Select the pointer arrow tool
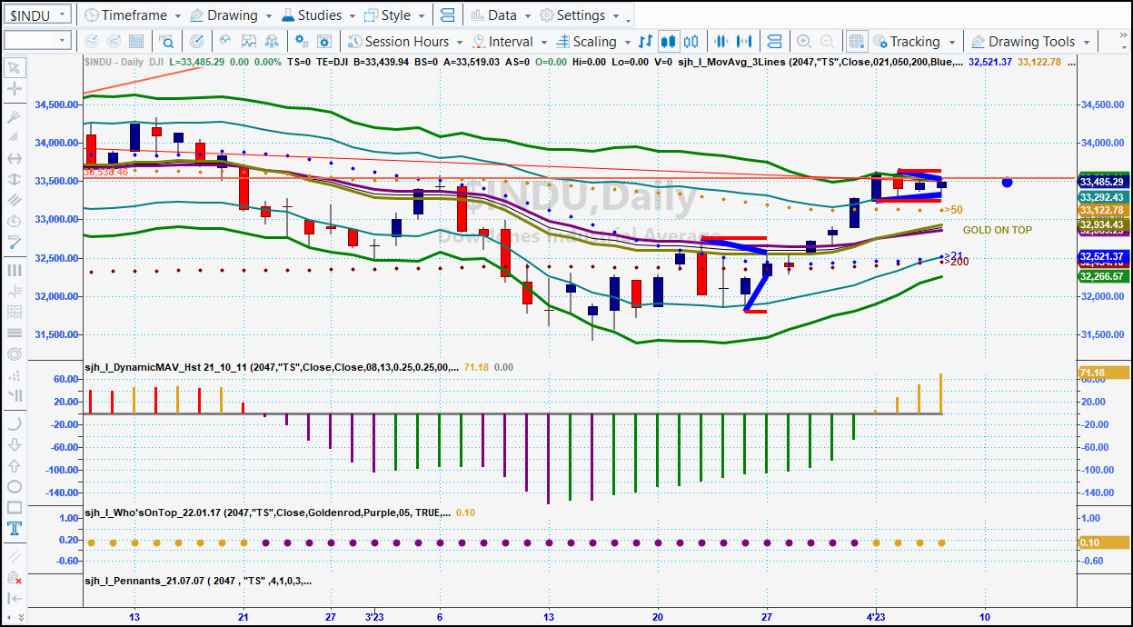 (x=15, y=68)
